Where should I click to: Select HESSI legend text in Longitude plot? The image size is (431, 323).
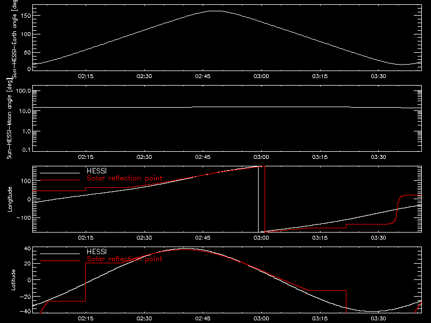pos(96,171)
